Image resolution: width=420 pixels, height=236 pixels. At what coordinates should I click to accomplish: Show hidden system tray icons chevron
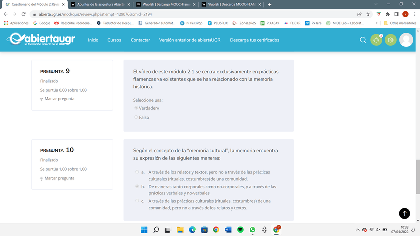point(357,230)
